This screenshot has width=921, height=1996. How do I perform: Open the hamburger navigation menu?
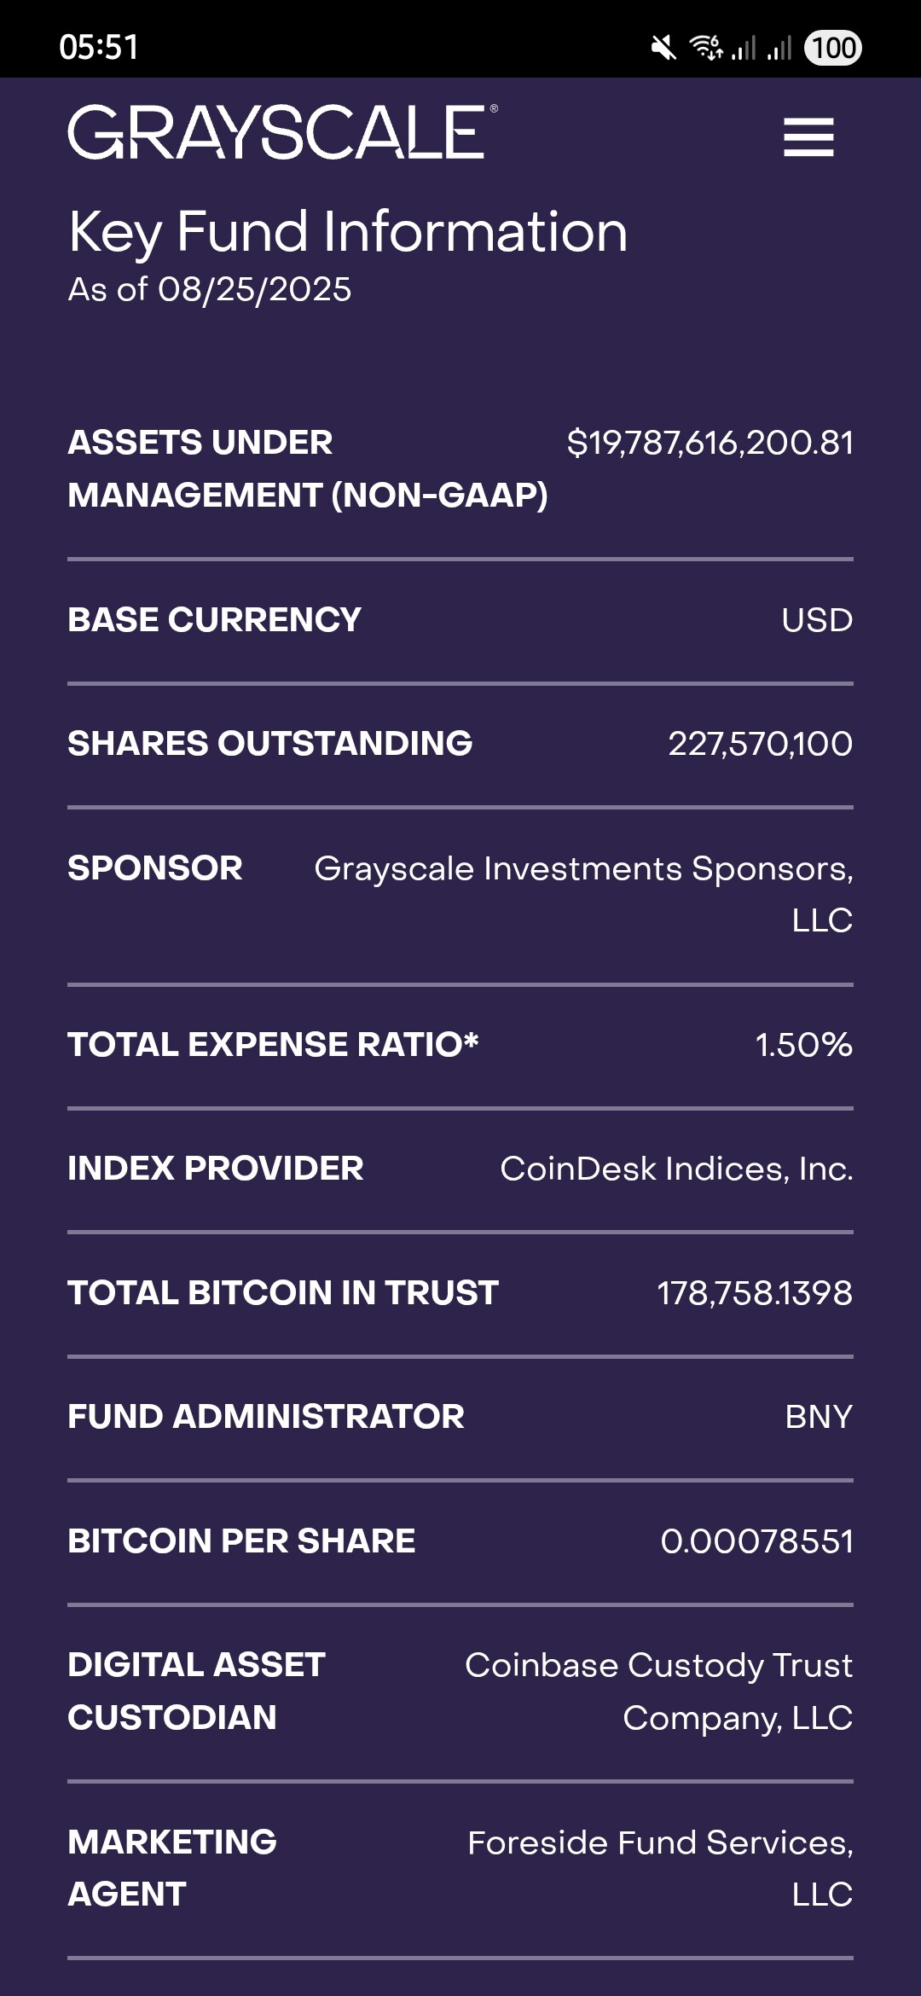point(808,136)
